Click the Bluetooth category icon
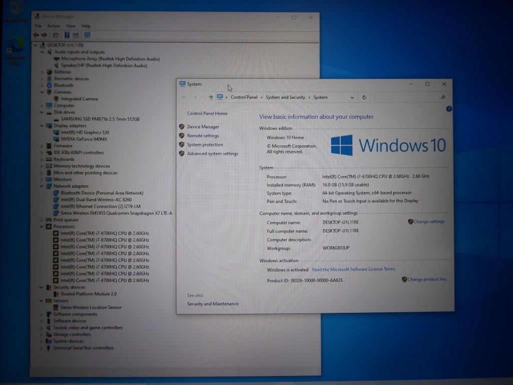This screenshot has height=385, width=513. pyautogui.click(x=49, y=85)
